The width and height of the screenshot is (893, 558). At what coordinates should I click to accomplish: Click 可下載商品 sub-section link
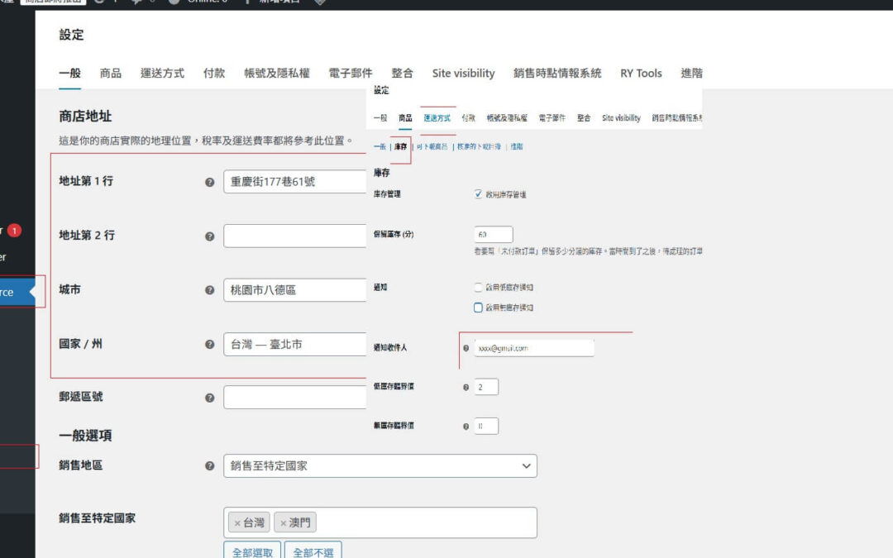point(432,147)
